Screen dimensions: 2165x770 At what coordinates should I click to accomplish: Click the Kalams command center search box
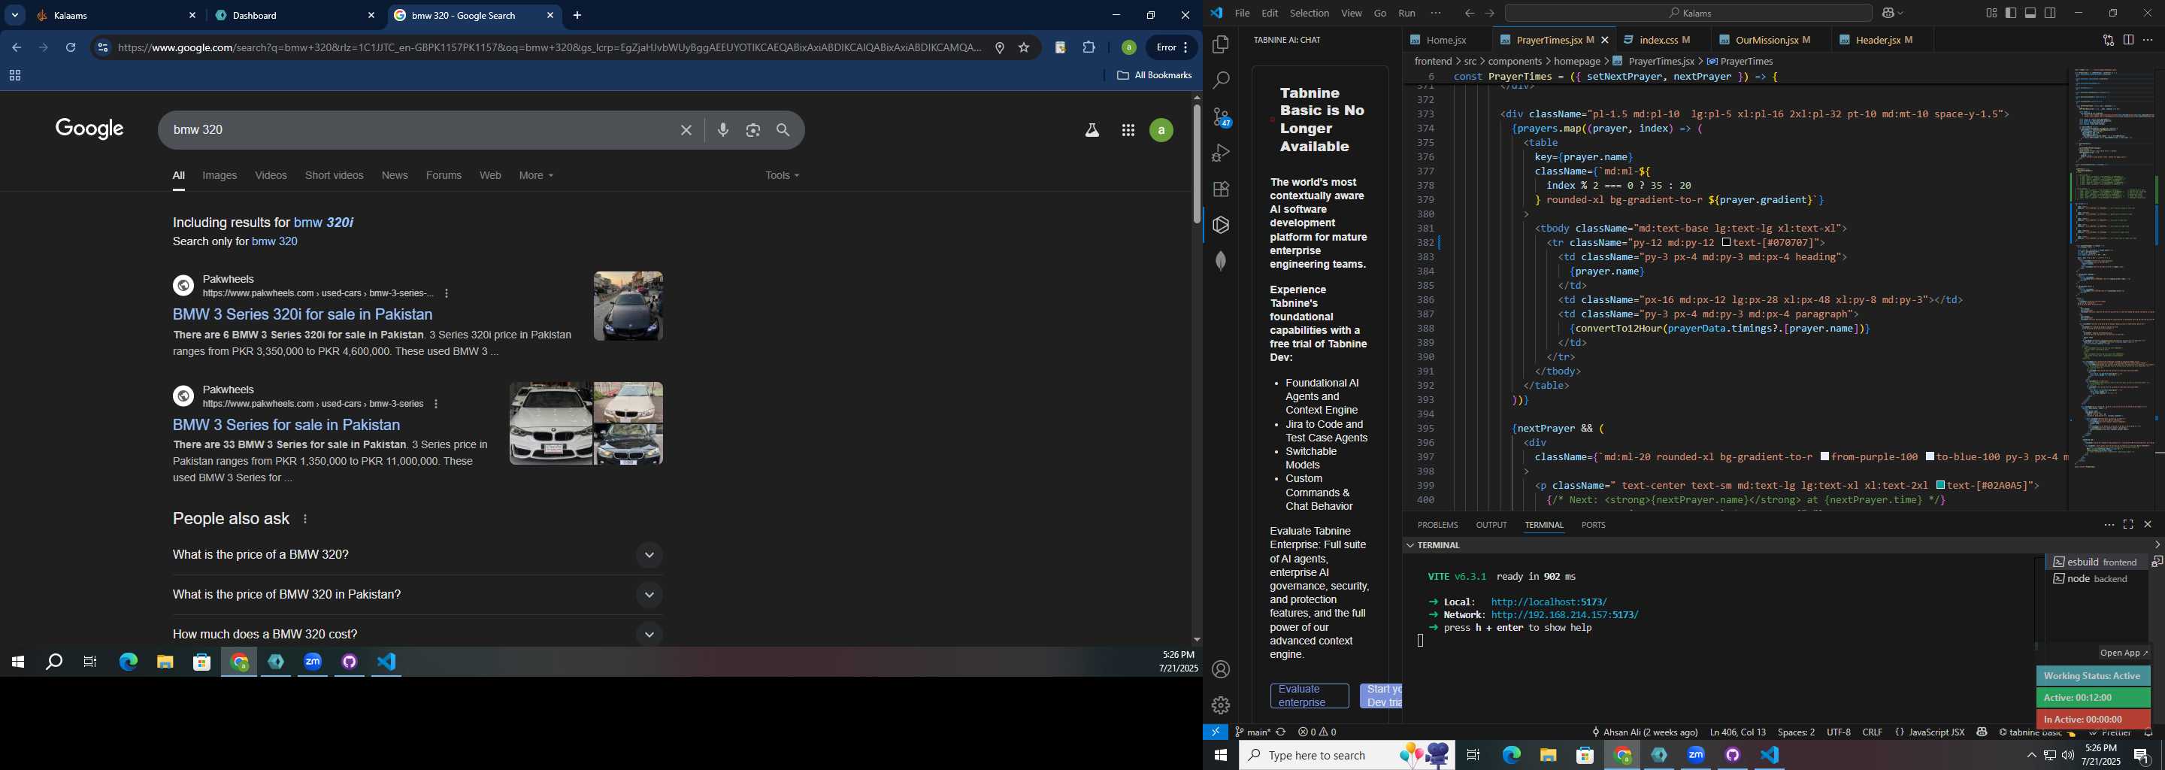click(1688, 14)
